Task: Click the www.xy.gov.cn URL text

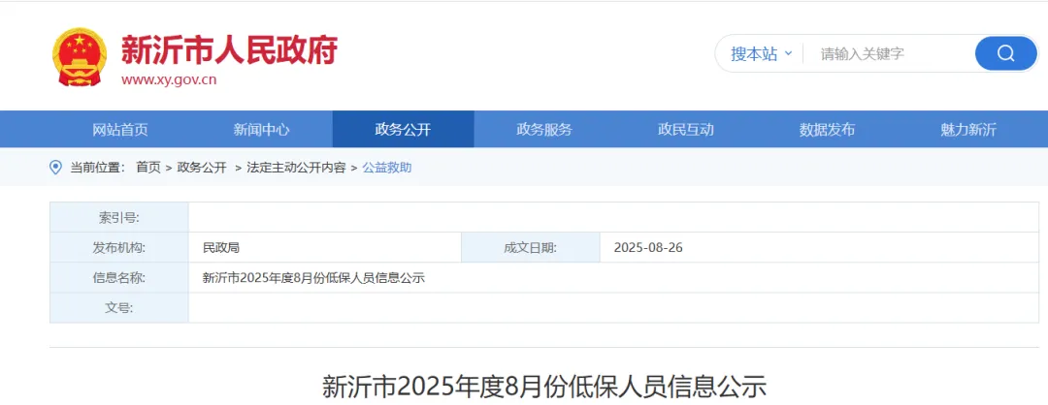Action: (x=169, y=80)
